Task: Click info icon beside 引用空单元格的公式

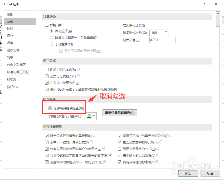Action: click(x=158, y=148)
